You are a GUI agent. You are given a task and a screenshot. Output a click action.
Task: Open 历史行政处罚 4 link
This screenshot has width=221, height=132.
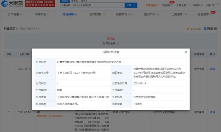pos(29,29)
